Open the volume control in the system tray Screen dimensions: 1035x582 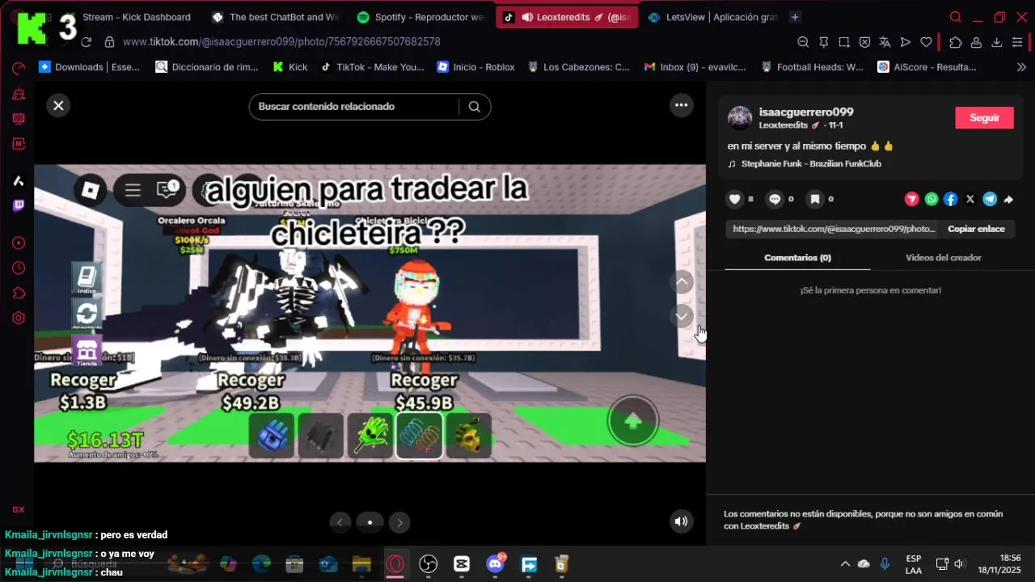960,564
